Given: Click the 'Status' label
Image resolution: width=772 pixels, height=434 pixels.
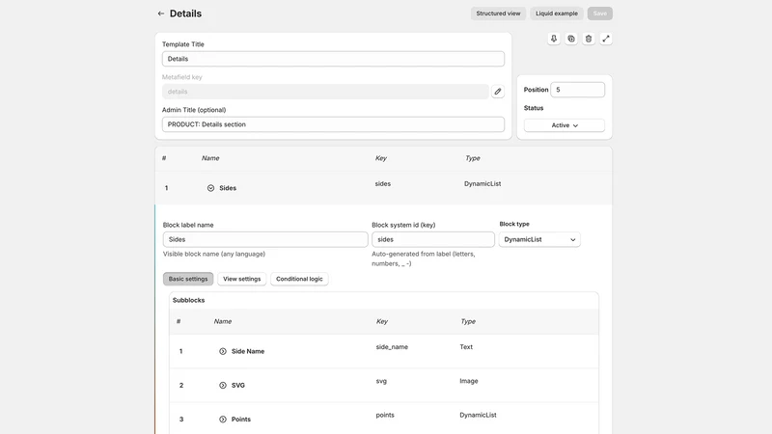Looking at the screenshot, I should (534, 108).
